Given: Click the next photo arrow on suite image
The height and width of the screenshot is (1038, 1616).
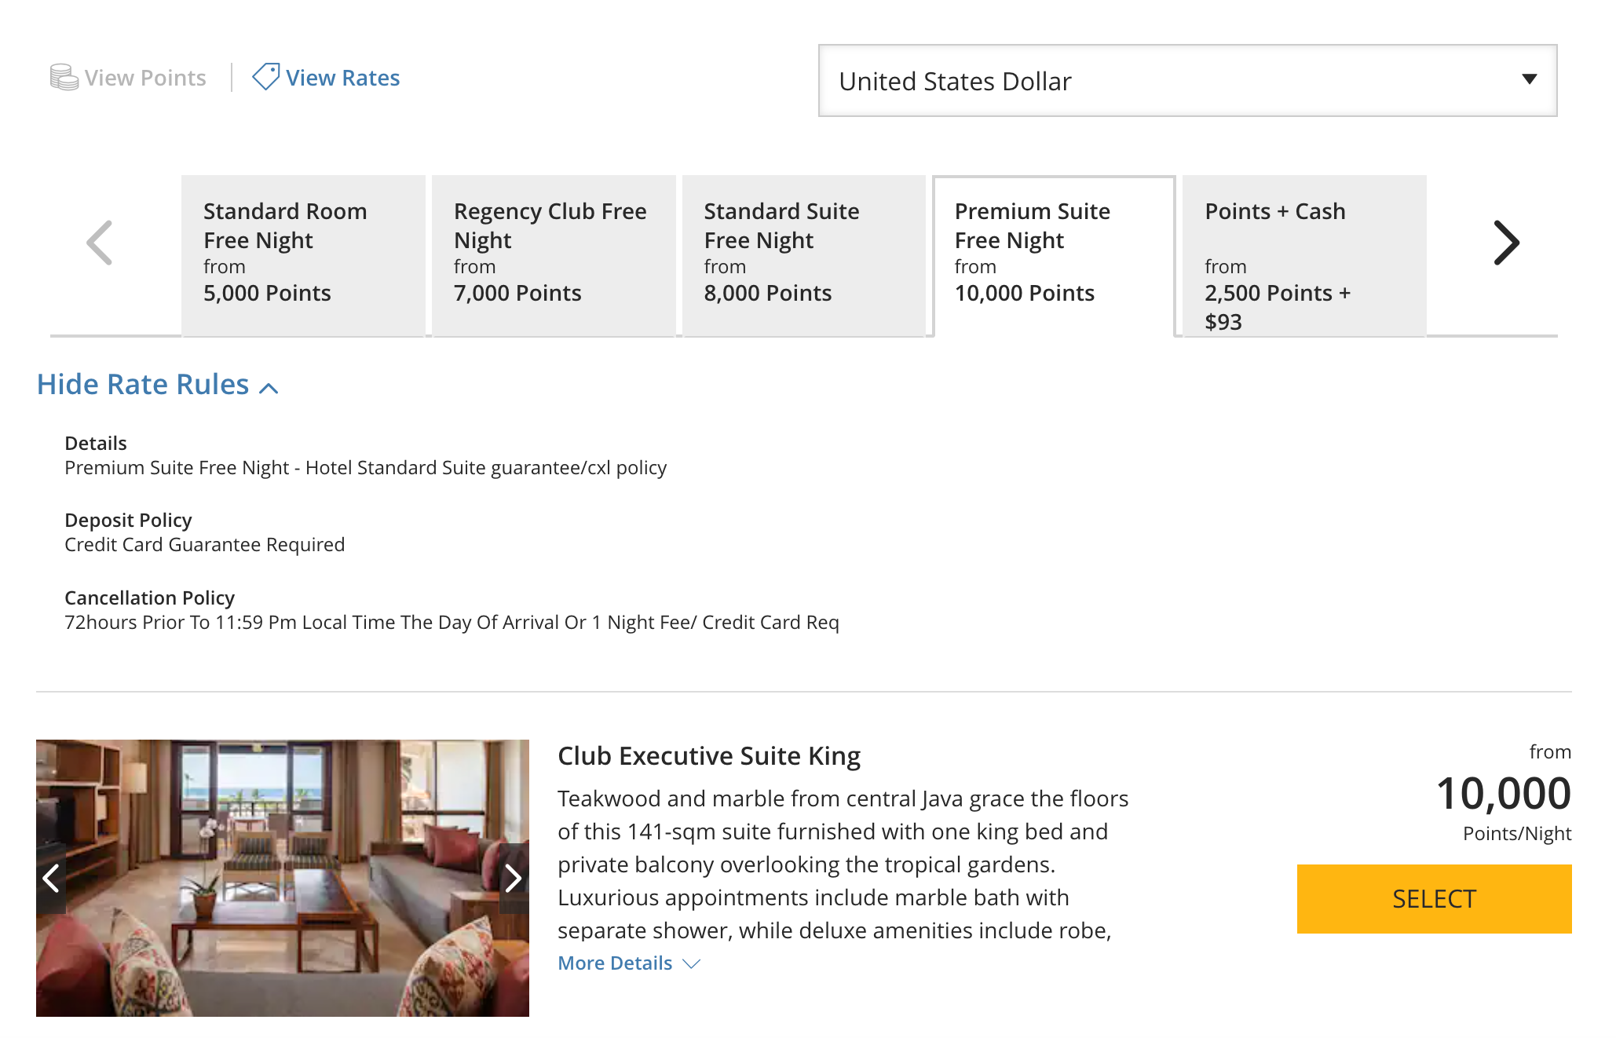Looking at the screenshot, I should [x=514, y=879].
